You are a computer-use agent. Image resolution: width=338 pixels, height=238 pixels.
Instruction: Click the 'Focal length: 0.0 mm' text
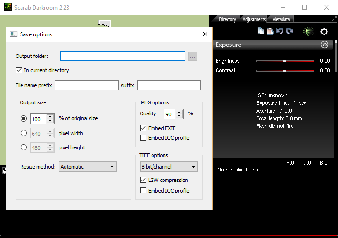coord(279,118)
